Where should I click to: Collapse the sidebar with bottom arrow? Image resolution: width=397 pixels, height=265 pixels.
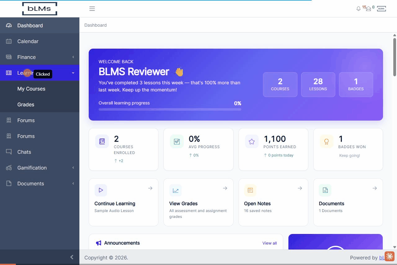tap(72, 257)
